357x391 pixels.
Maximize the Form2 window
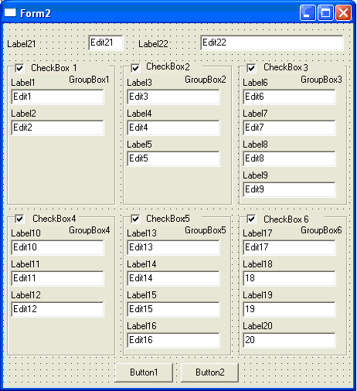pos(325,12)
